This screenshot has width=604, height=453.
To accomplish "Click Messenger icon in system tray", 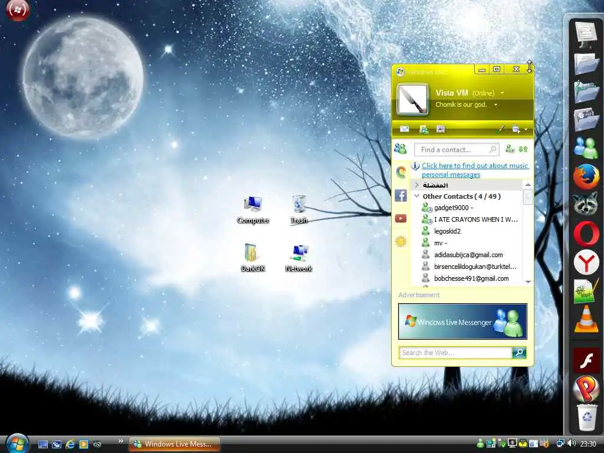I will pos(480,444).
